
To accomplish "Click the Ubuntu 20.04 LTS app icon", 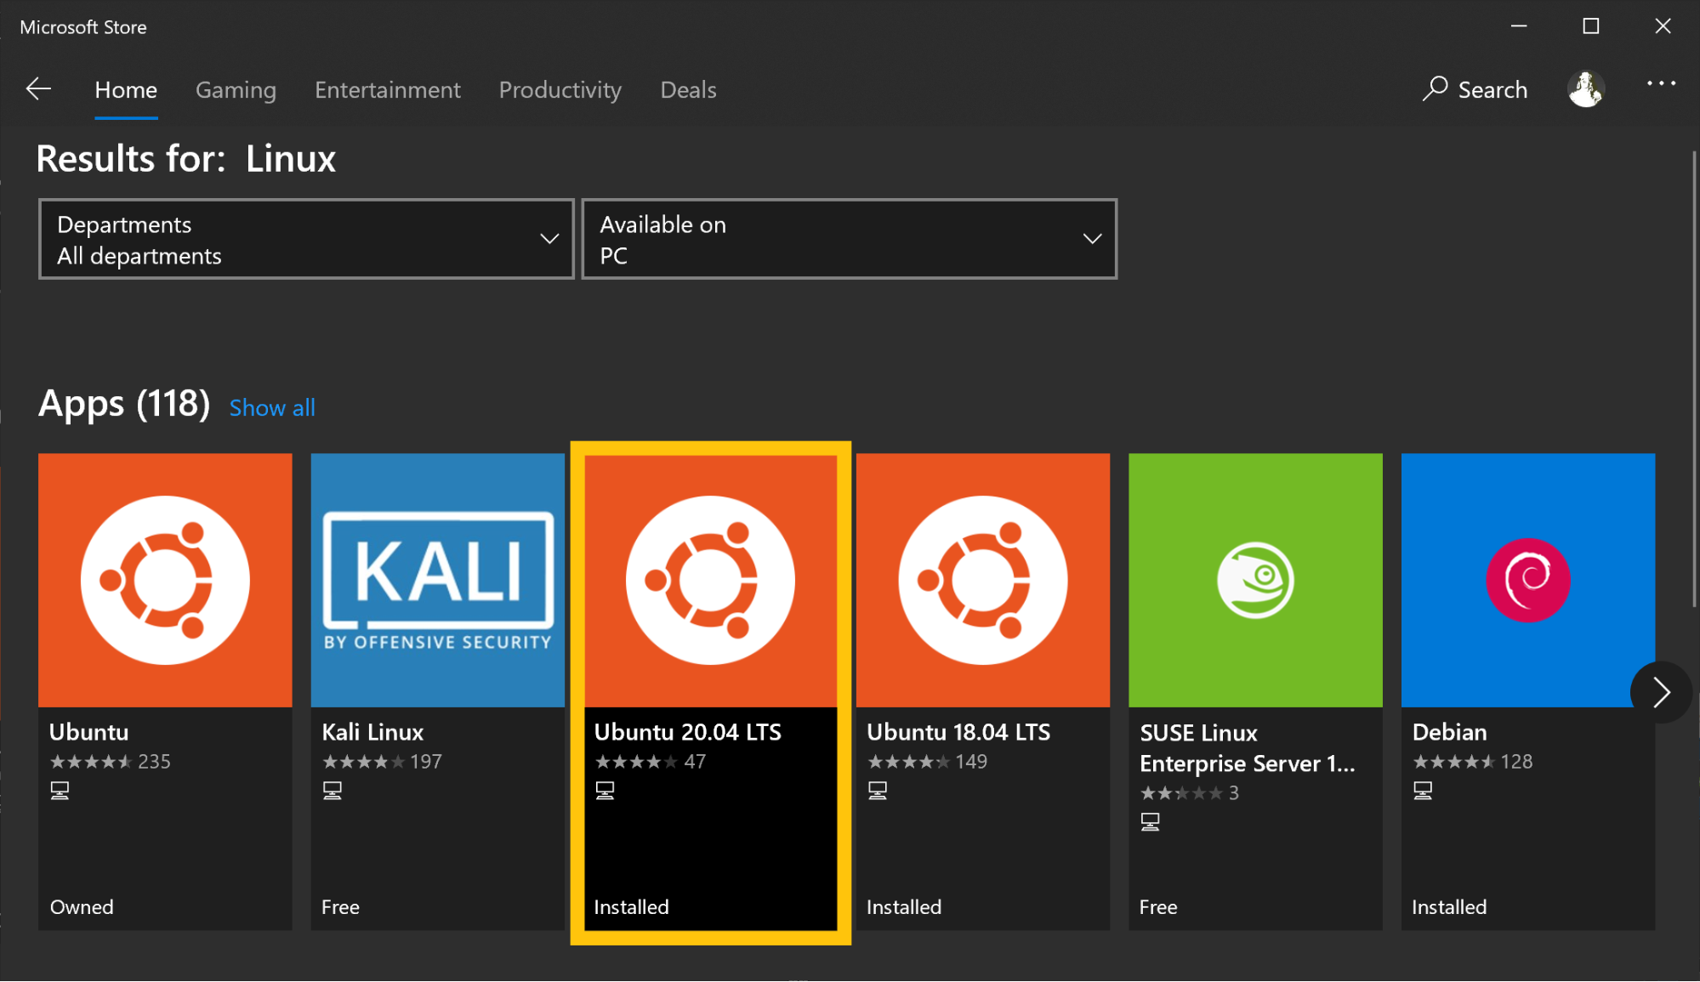I will [711, 579].
